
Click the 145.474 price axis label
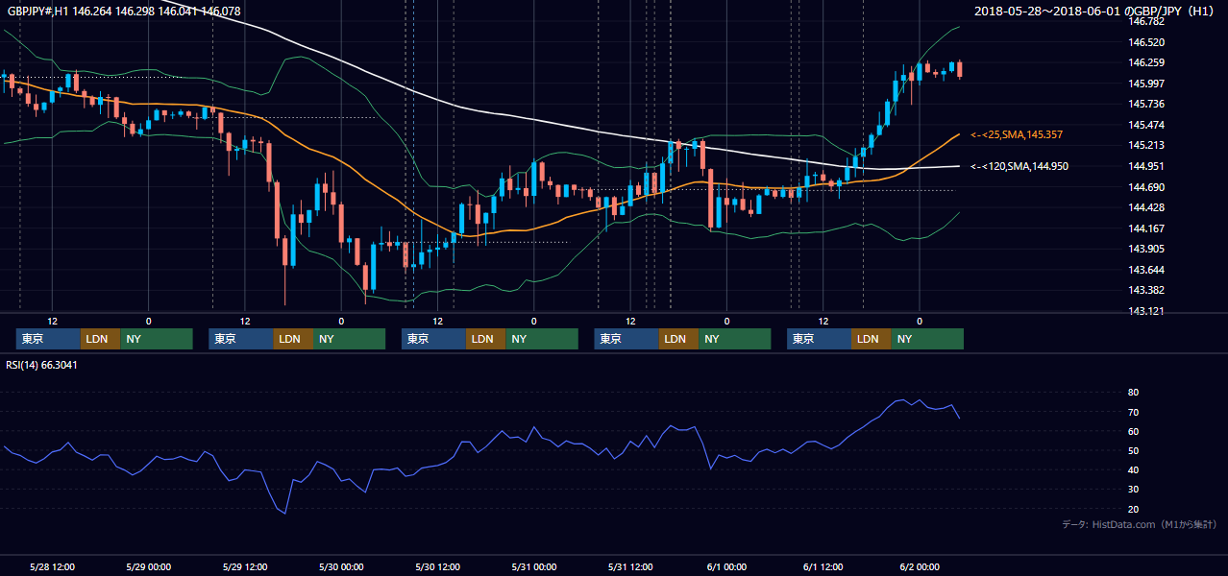point(1146,125)
